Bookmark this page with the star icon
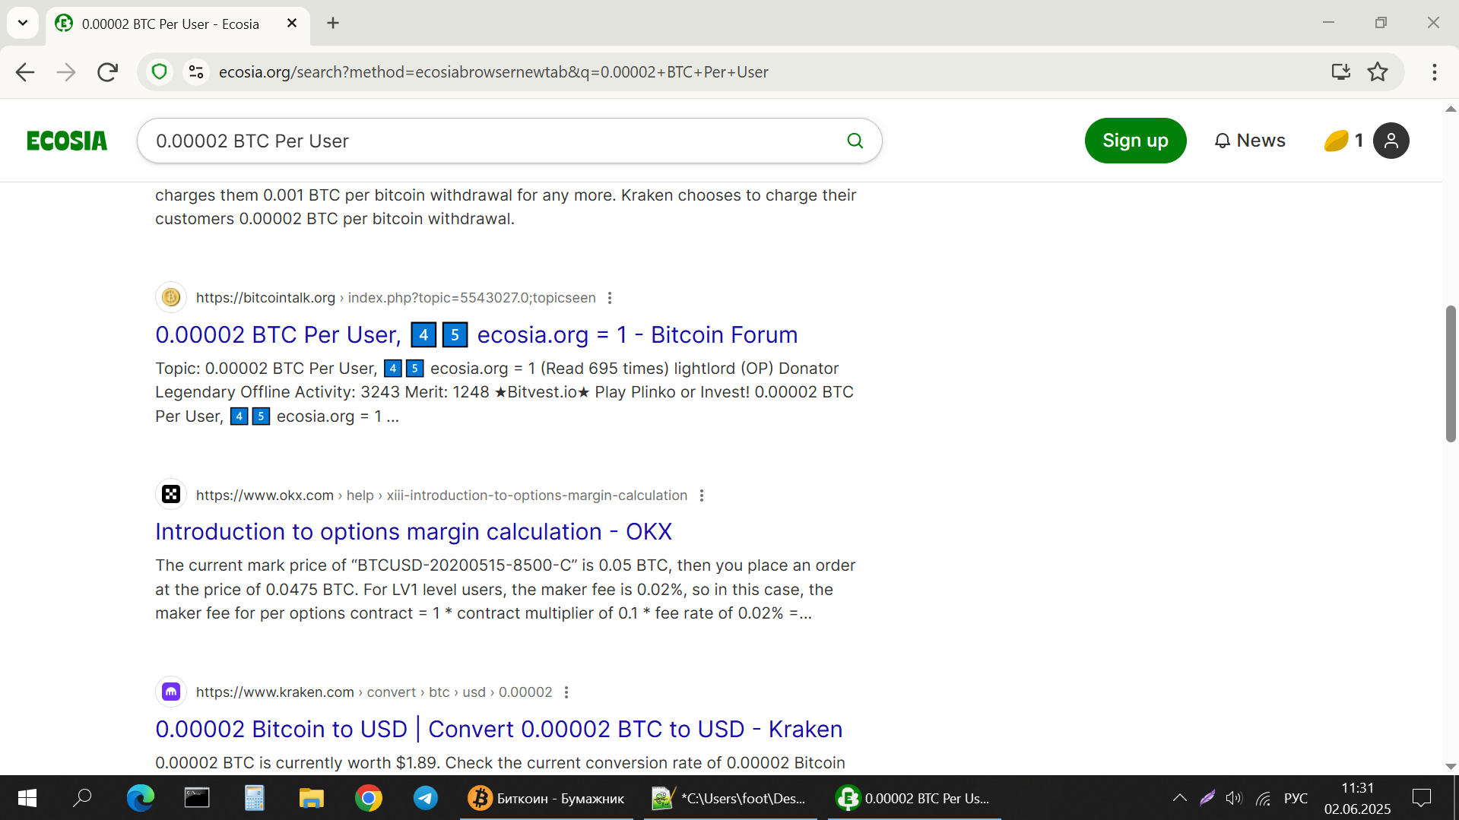Image resolution: width=1459 pixels, height=820 pixels. (1378, 72)
